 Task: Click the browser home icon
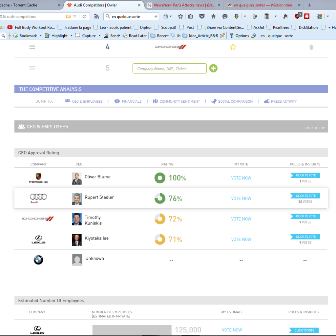click(x=213, y=16)
